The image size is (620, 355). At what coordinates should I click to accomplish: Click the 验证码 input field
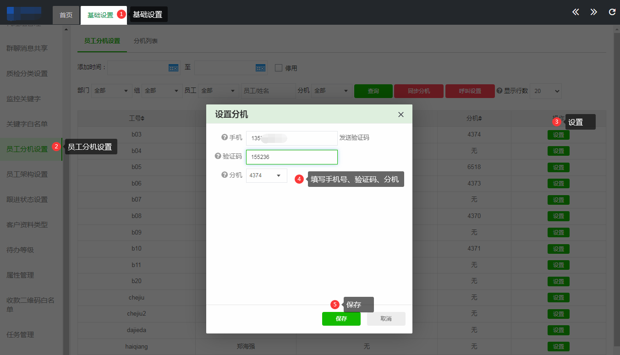[291, 157]
